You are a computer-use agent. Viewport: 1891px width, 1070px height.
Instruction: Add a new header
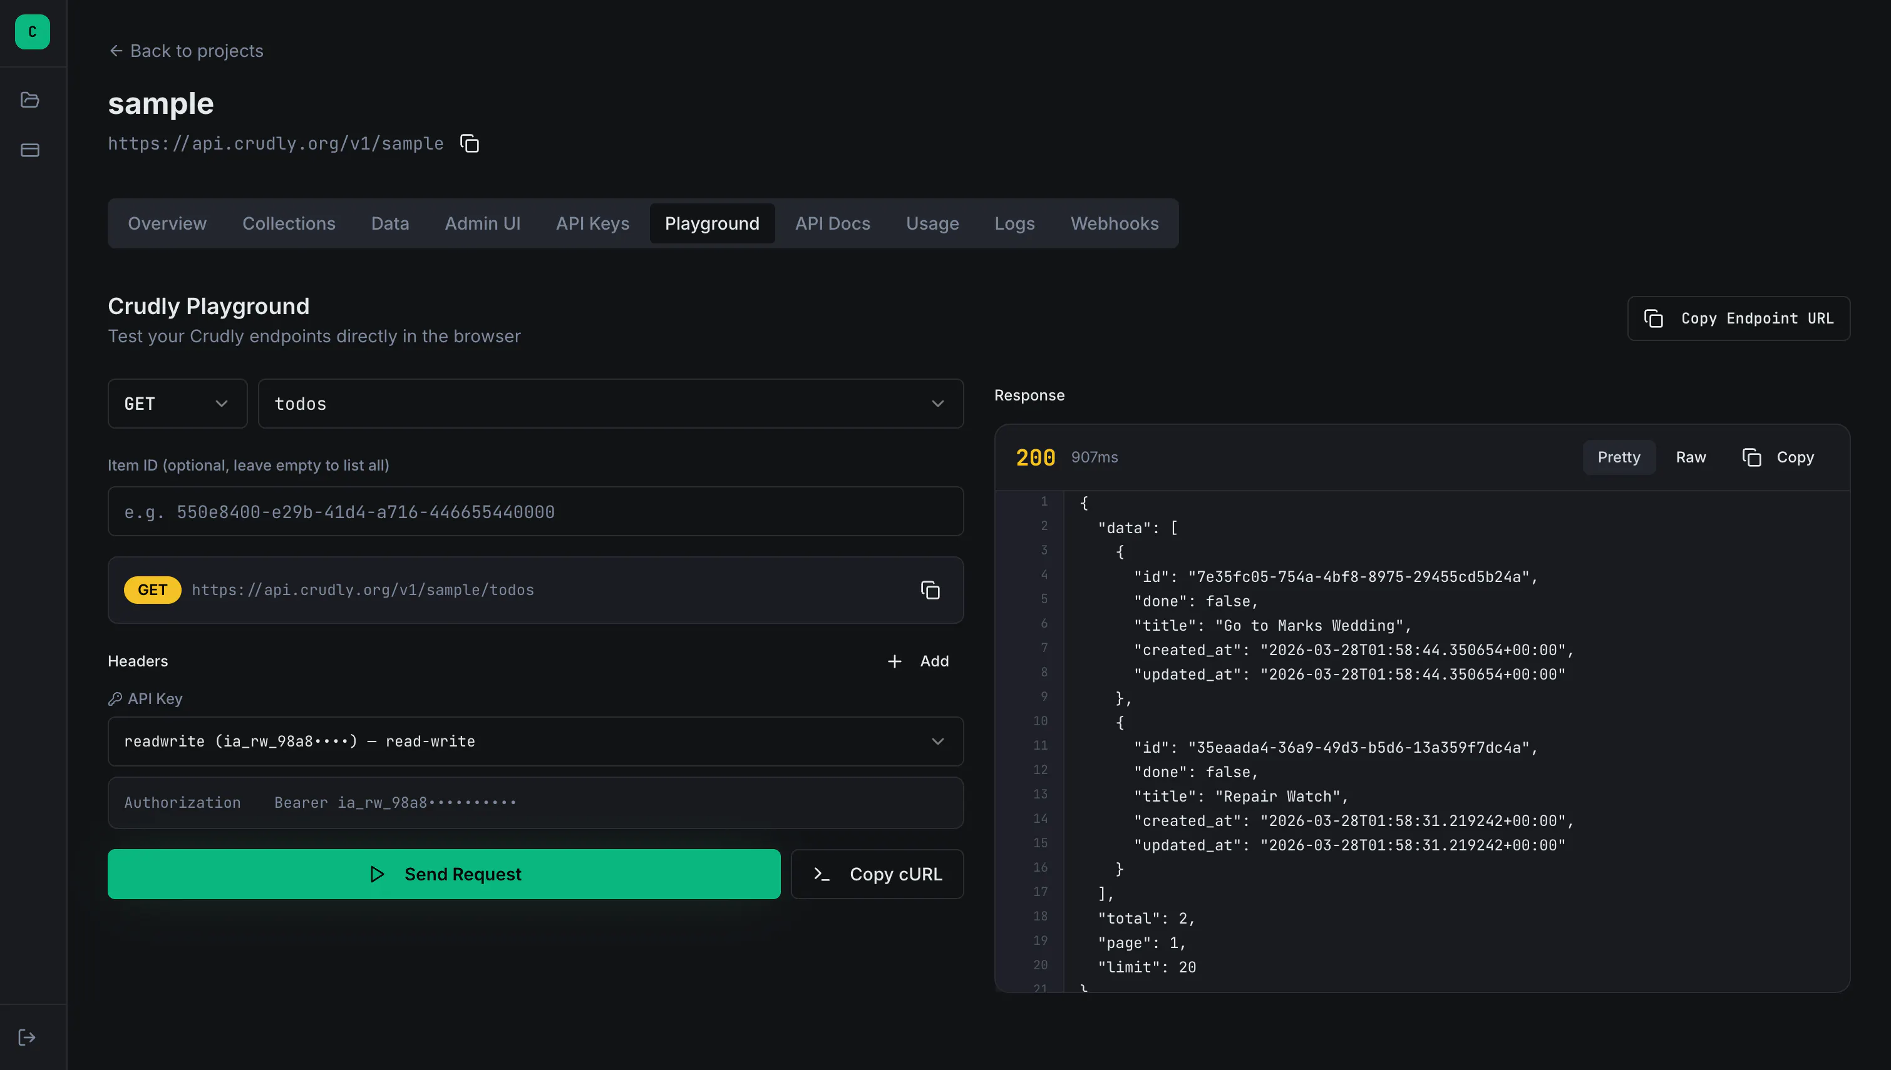(917, 661)
